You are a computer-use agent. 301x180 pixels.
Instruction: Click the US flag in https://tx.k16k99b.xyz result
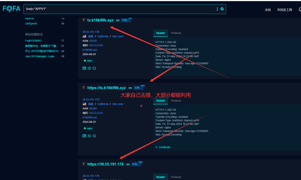84,104
